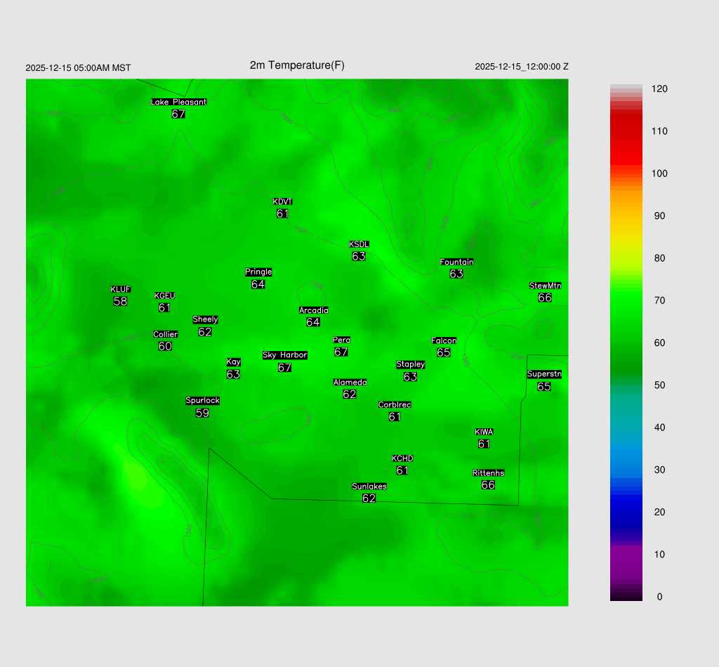The height and width of the screenshot is (667, 719).
Task: Select the Superstn station label
Action: tap(544, 374)
